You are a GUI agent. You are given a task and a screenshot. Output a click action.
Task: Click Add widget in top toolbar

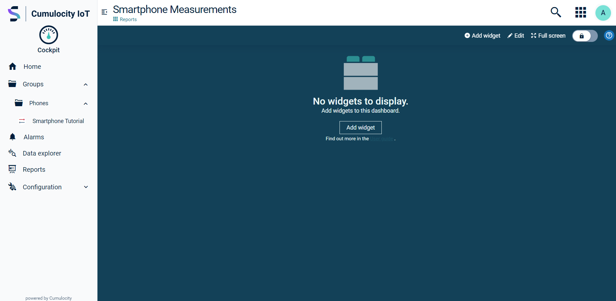point(482,36)
